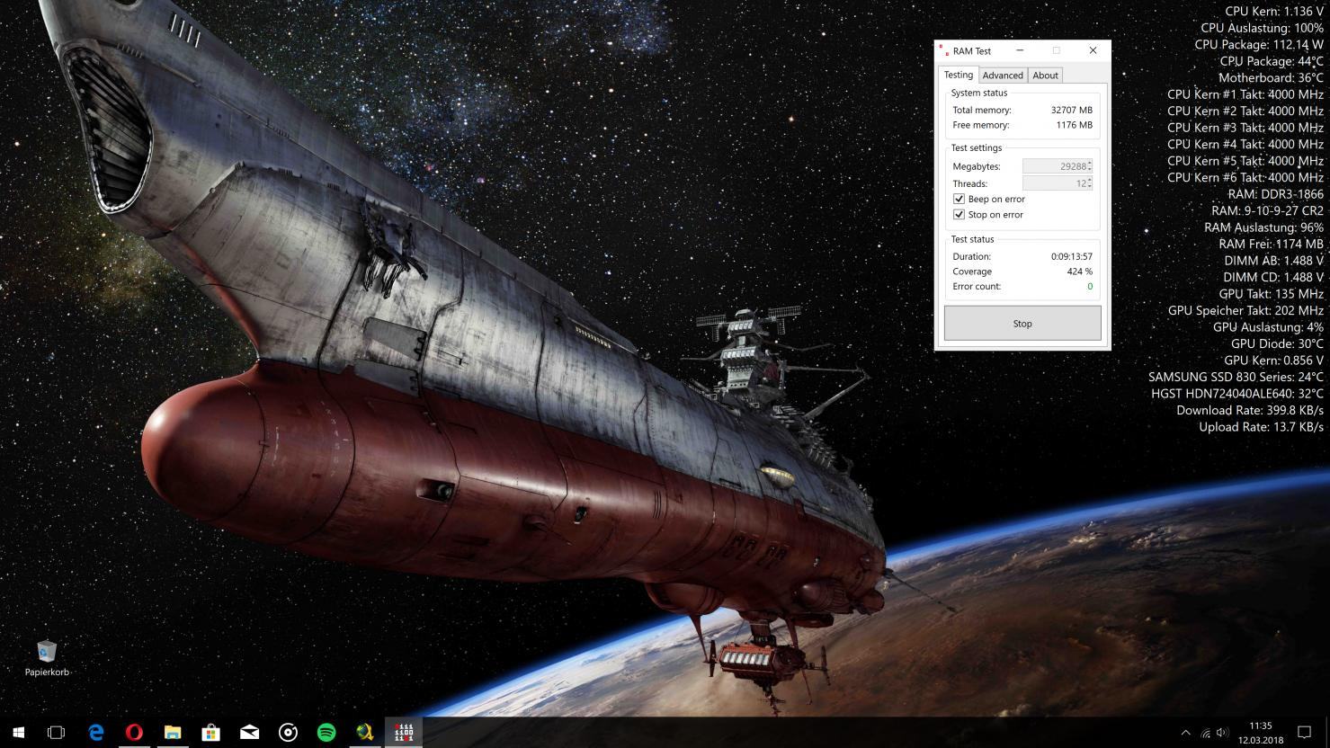Stop the RAM test

[1022, 324]
